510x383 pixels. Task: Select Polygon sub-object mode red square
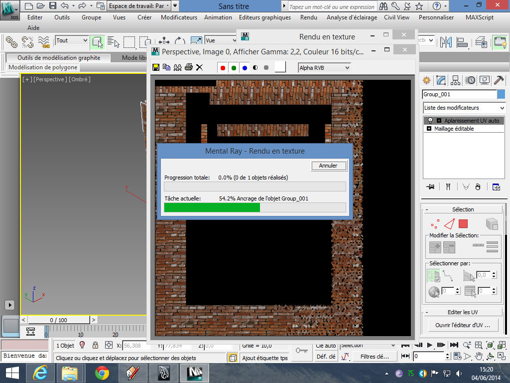[463, 224]
